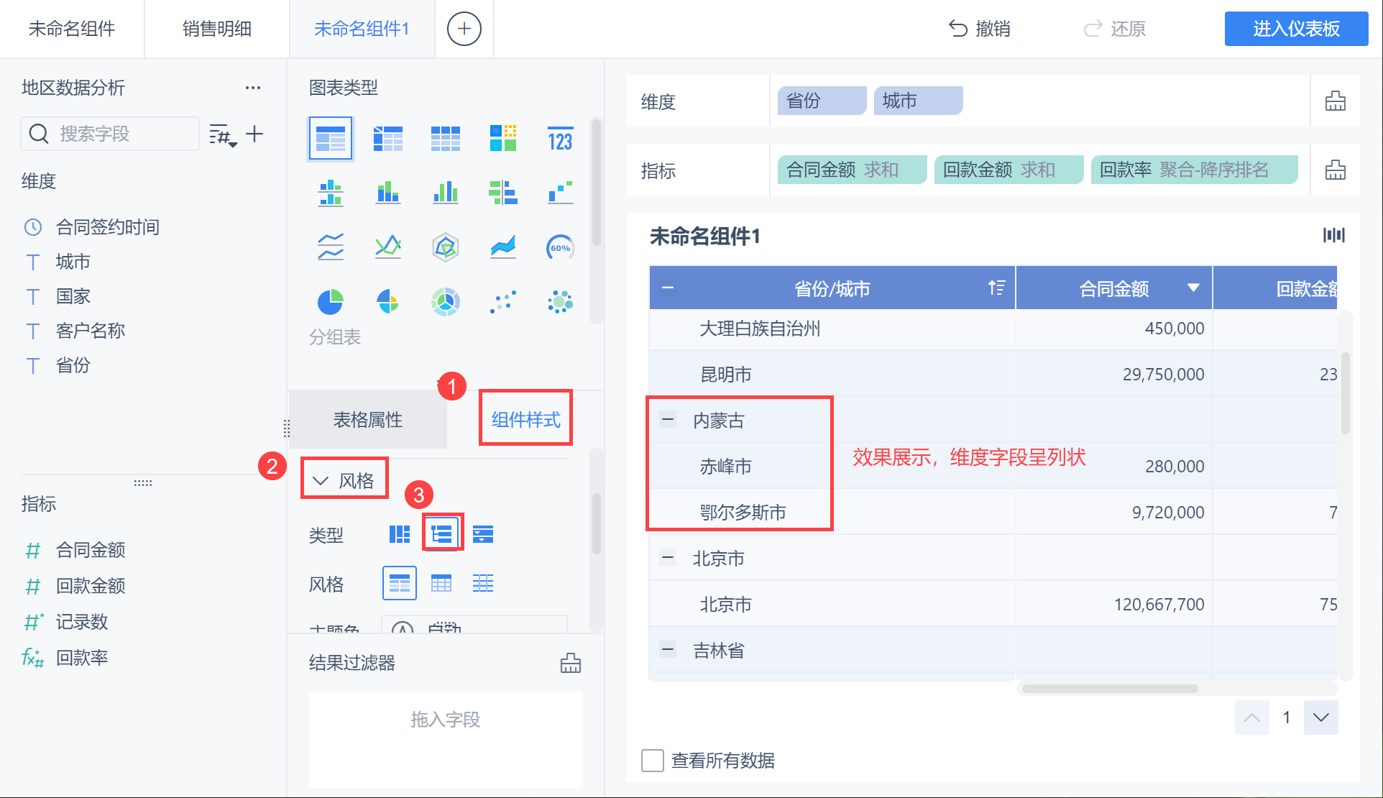Switch to the 组件样式 tab

(525, 419)
